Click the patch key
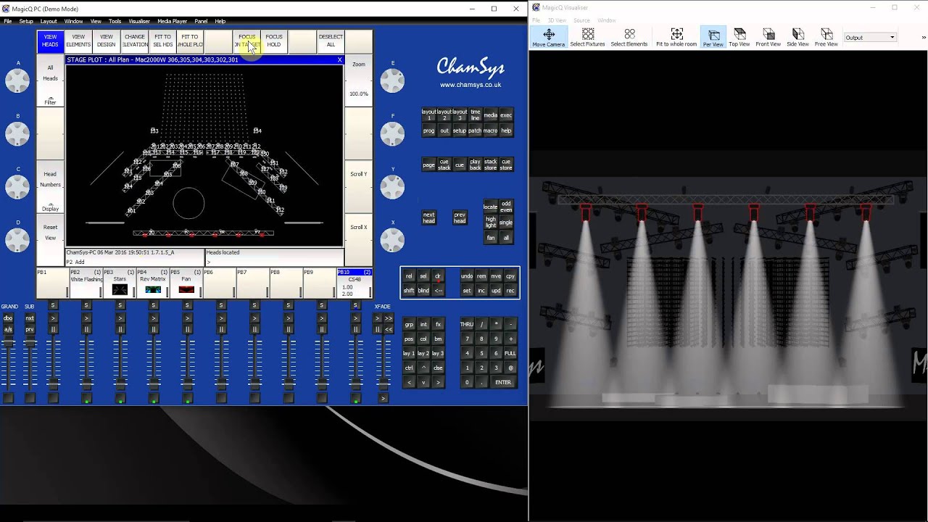Viewport: 928px width, 522px height. pyautogui.click(x=475, y=130)
